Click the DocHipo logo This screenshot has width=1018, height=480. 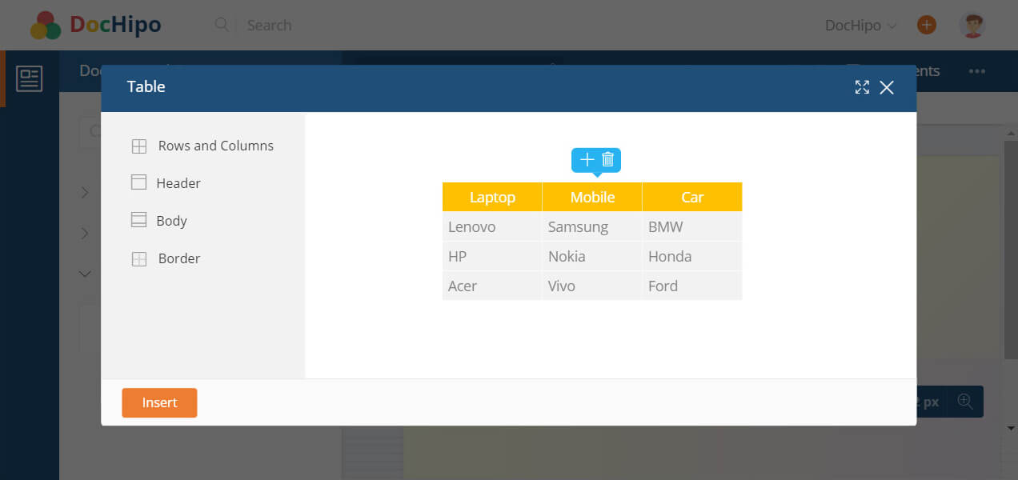(95, 25)
